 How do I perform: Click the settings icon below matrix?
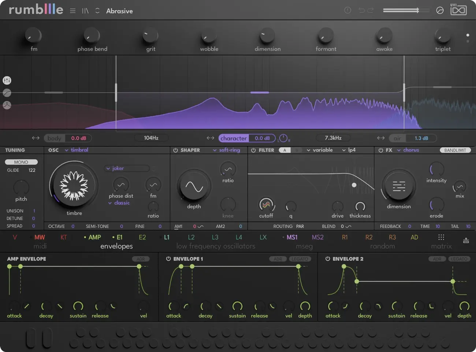tap(466, 240)
